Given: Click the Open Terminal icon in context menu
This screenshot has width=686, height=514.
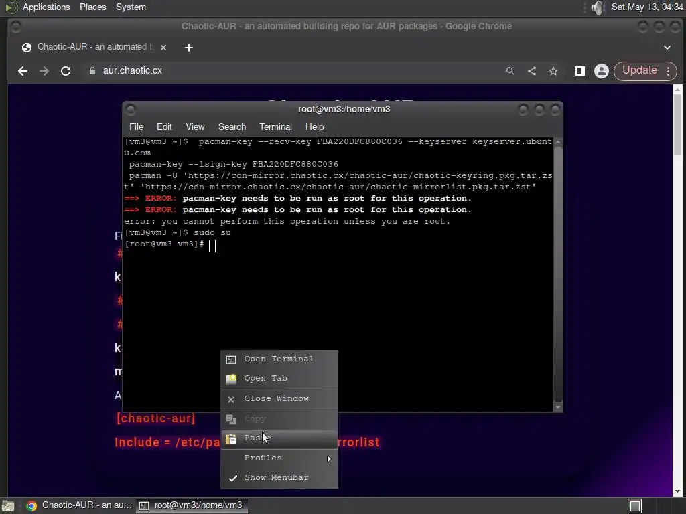Looking at the screenshot, I should click(231, 359).
